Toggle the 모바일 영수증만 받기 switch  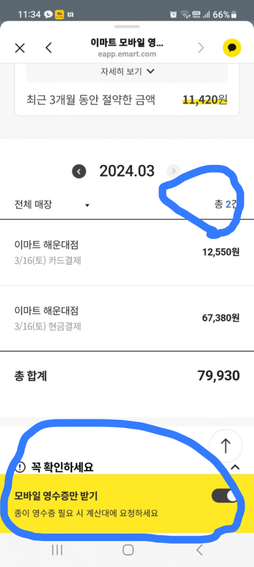[224, 496]
